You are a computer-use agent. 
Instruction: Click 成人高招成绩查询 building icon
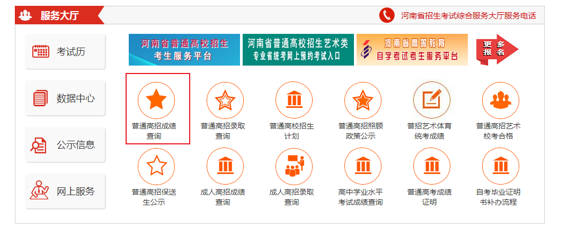(225, 166)
